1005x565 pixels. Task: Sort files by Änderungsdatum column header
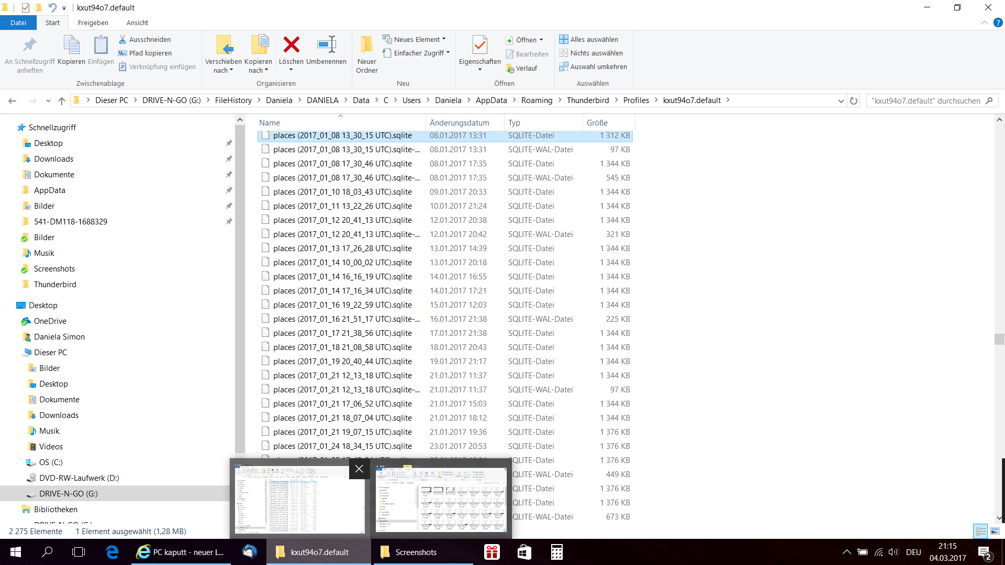point(459,122)
